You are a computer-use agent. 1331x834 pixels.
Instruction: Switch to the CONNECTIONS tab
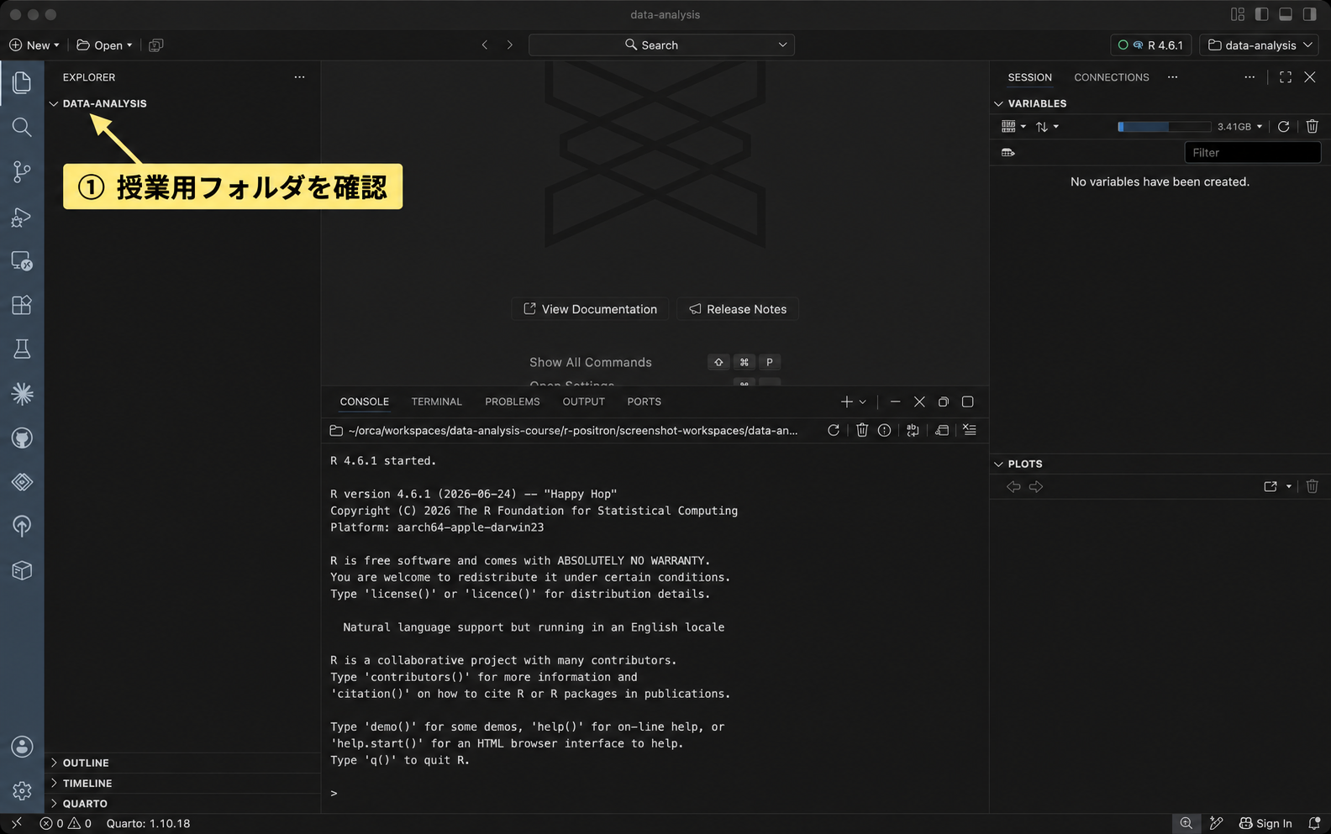tap(1112, 77)
